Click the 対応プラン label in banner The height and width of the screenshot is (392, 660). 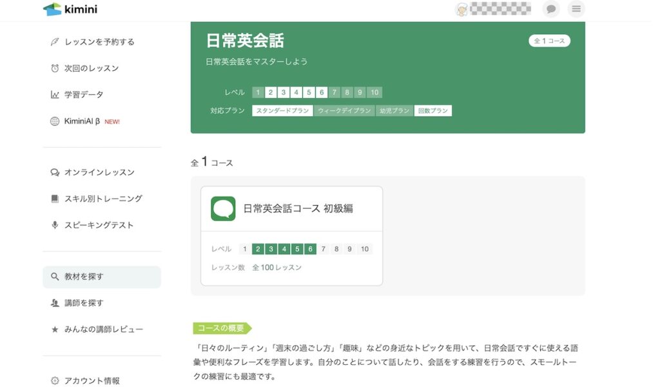click(x=228, y=111)
